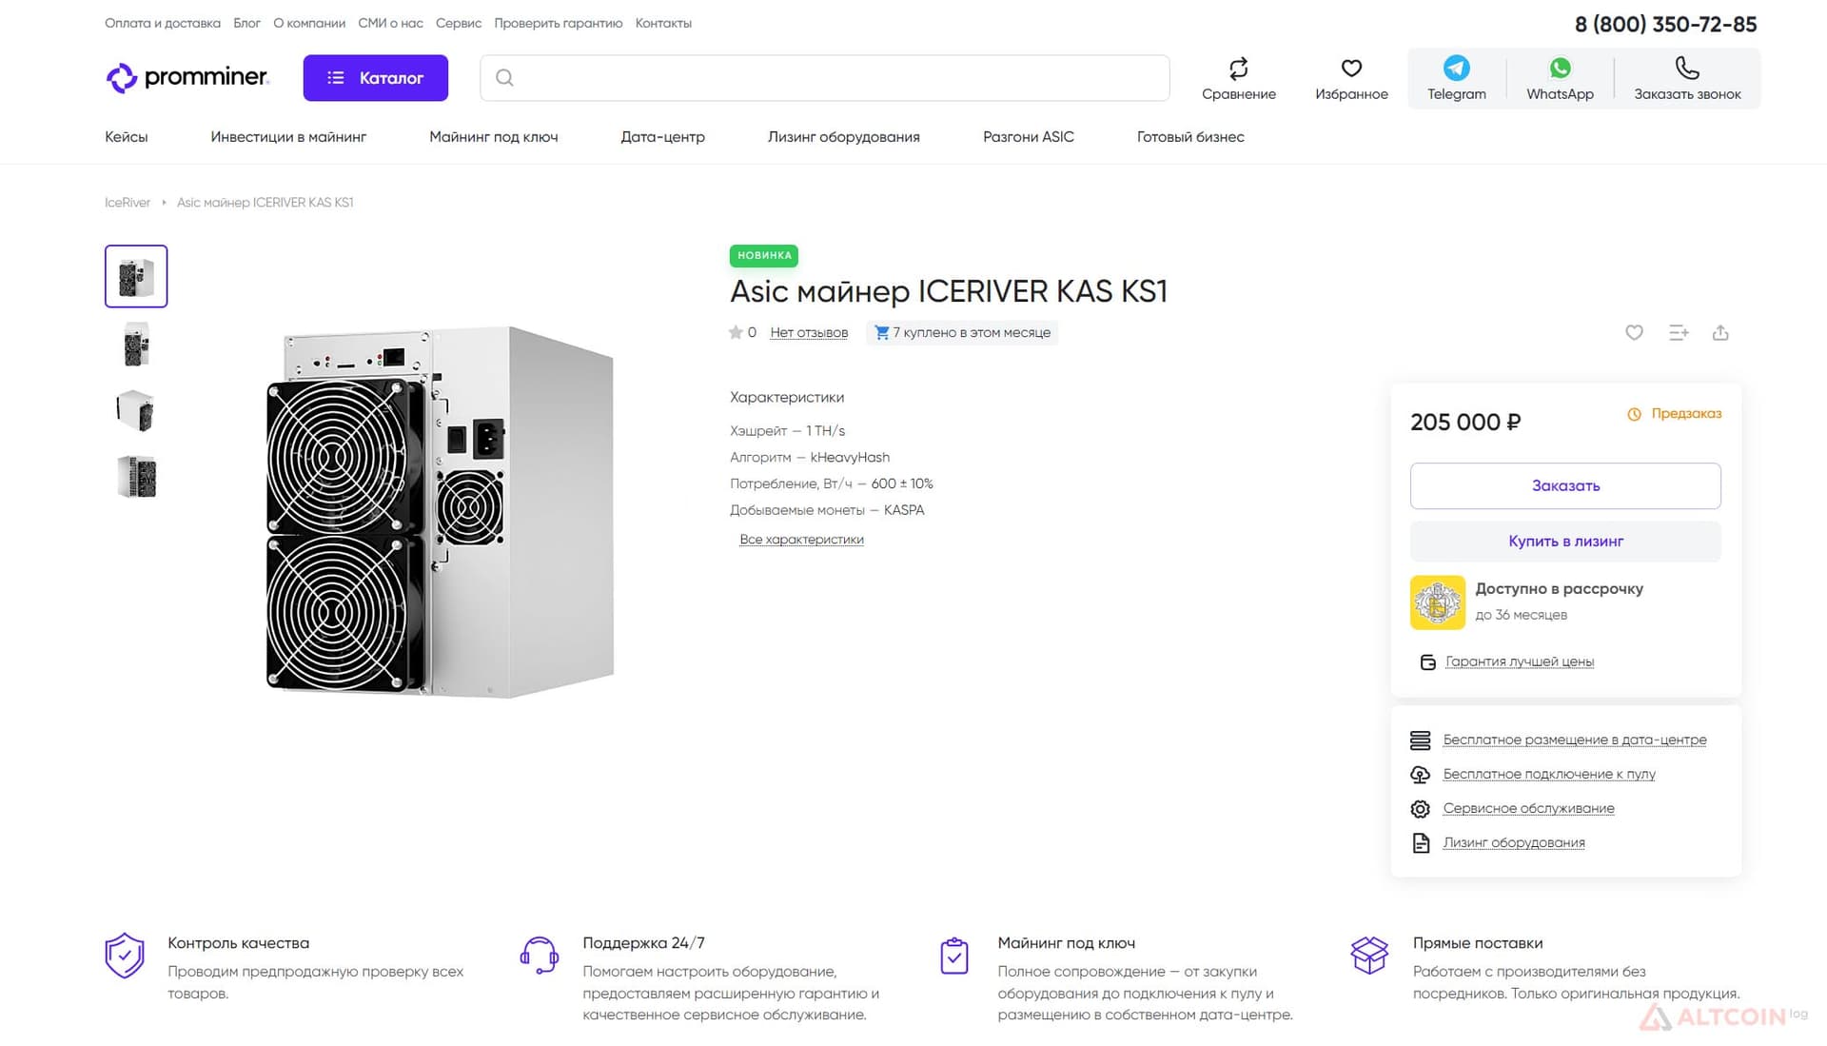Click the 7 куплено в этом месяце badge
1827x1046 pixels.
coord(962,332)
